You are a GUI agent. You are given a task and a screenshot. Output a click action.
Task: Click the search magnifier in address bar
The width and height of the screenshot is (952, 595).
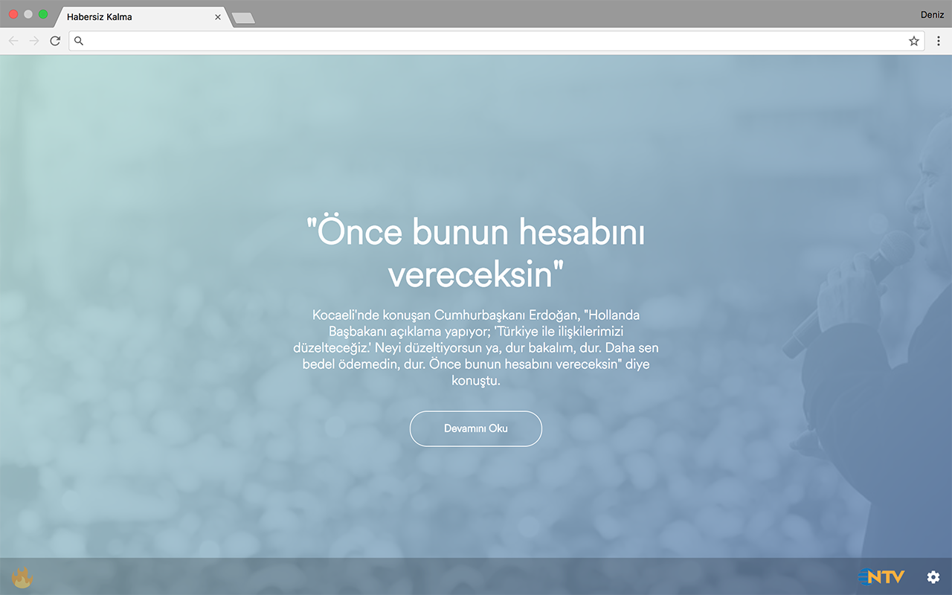[x=79, y=41]
